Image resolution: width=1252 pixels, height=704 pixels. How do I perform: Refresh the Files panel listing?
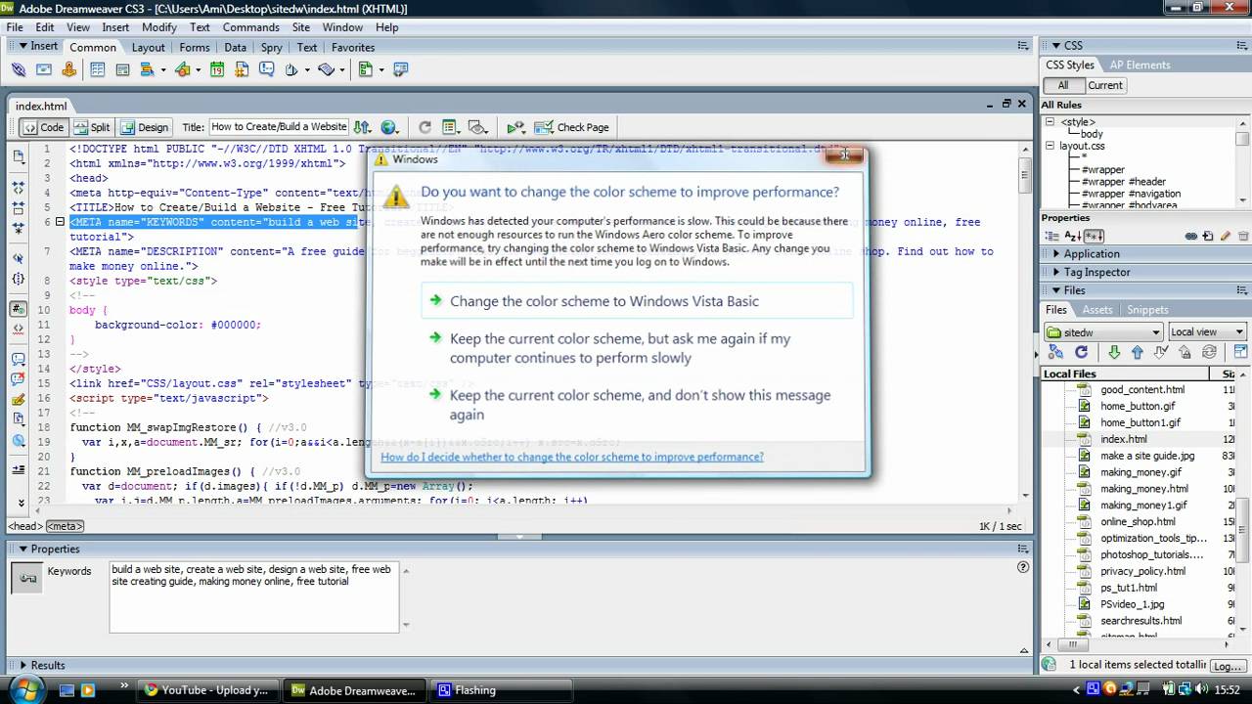pos(1081,353)
